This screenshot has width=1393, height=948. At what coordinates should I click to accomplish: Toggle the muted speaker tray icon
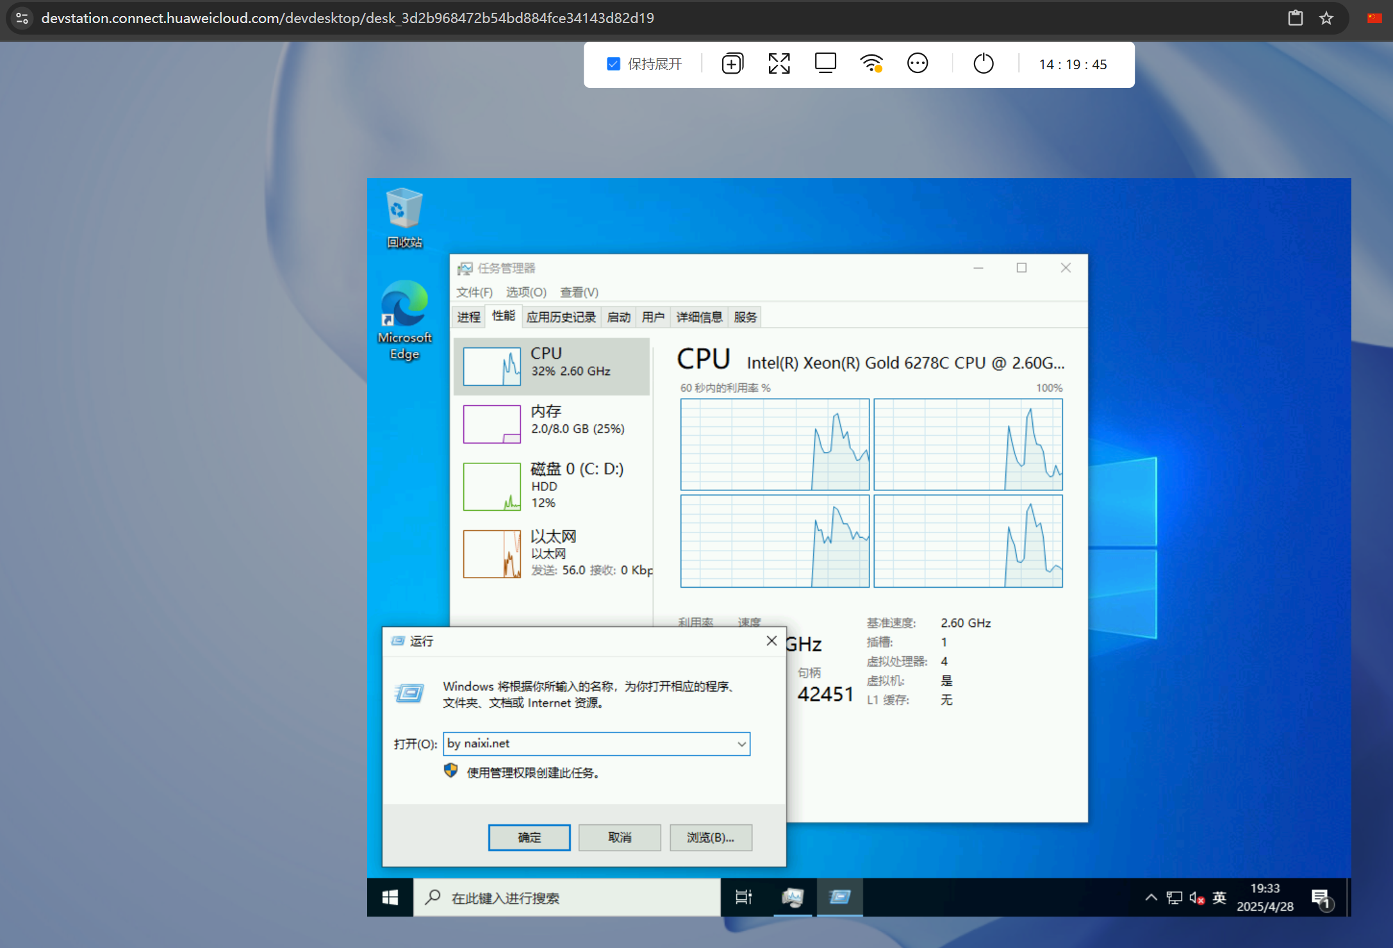(x=1196, y=897)
